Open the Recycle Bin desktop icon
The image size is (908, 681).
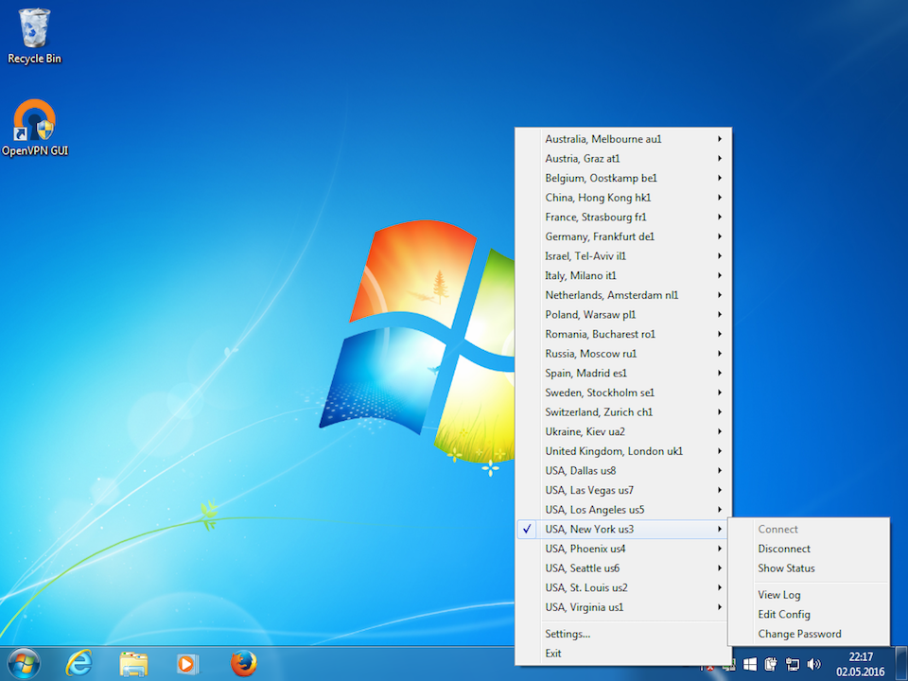tap(34, 36)
